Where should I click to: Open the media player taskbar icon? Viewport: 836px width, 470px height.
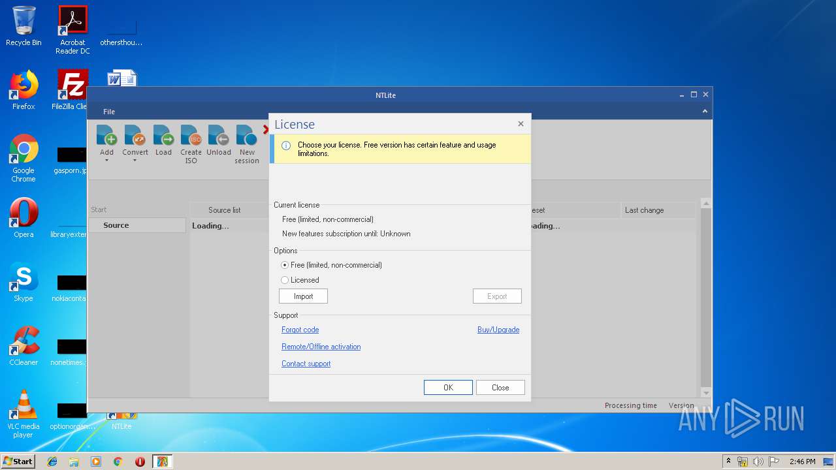click(96, 462)
